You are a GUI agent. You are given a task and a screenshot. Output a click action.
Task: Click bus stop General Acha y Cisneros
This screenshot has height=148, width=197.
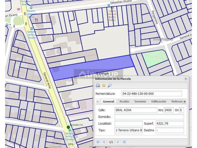click(x=70, y=130)
